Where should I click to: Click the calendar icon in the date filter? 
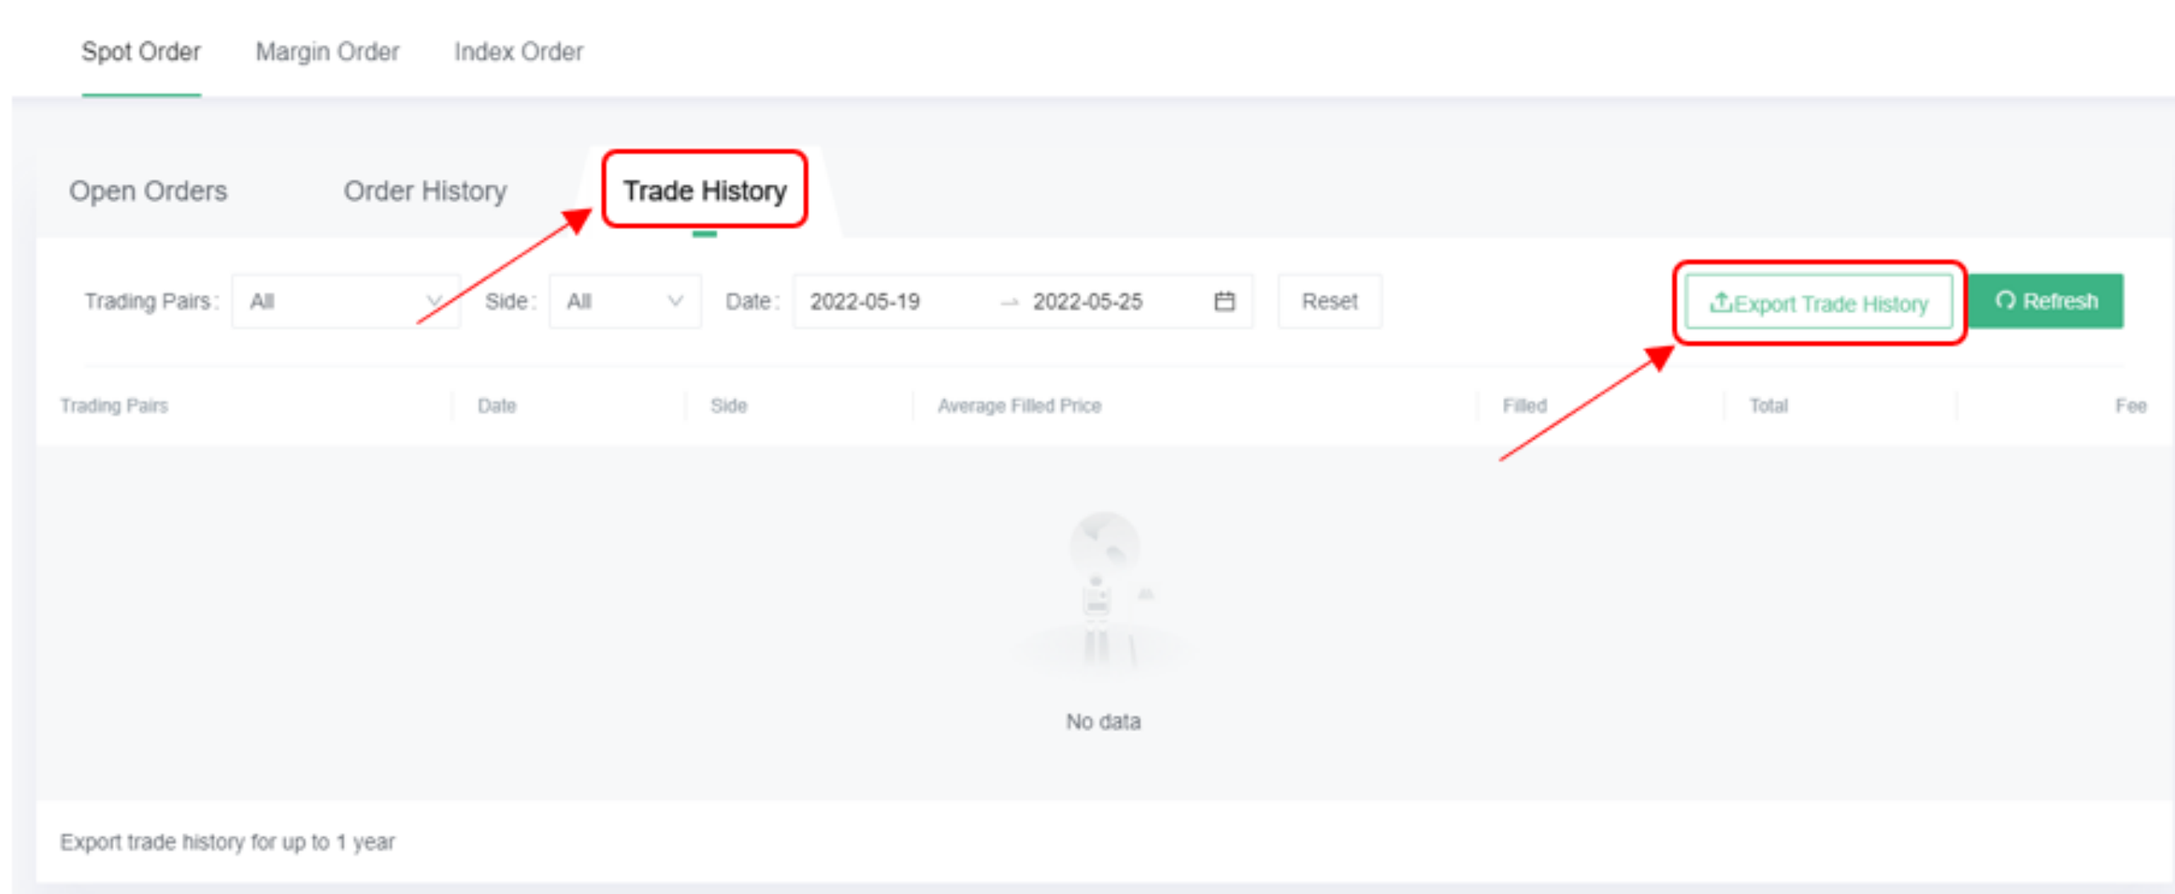coord(1223,301)
